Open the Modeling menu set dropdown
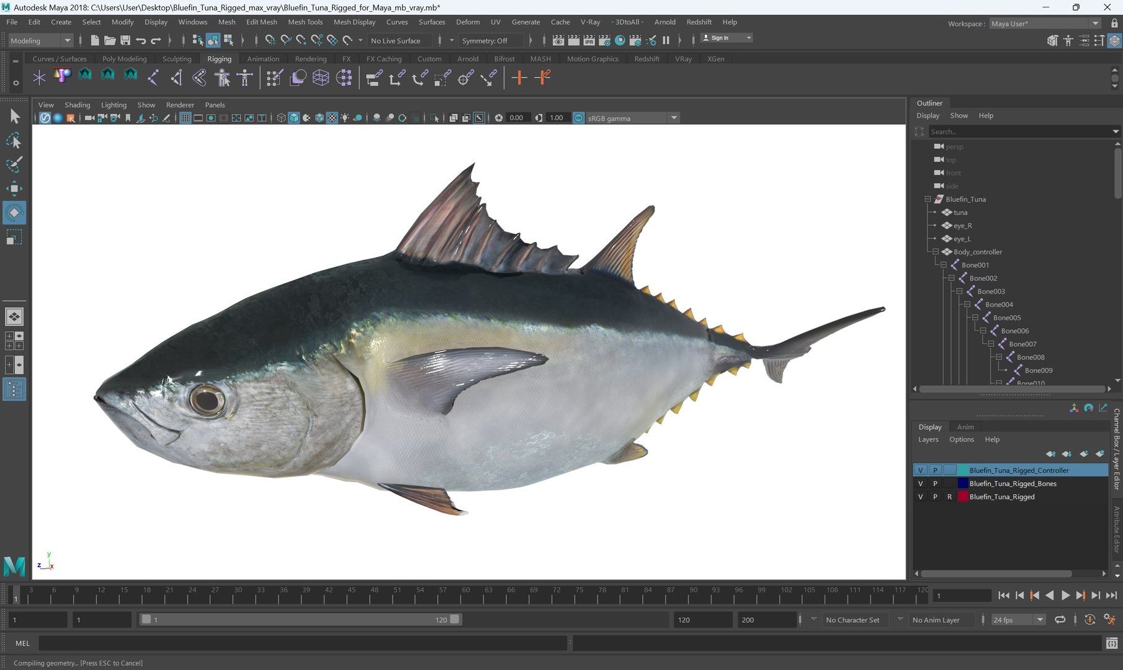The width and height of the screenshot is (1123, 670). tap(41, 40)
